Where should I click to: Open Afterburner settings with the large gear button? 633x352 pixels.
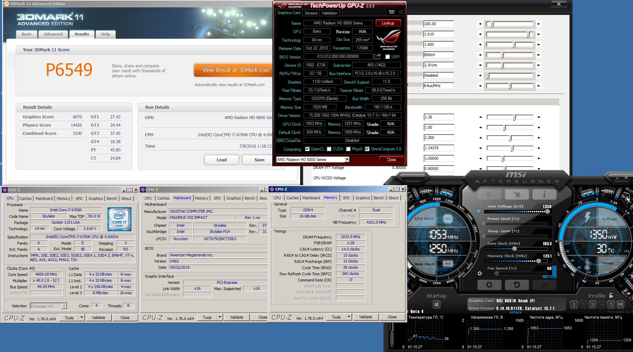click(x=489, y=285)
